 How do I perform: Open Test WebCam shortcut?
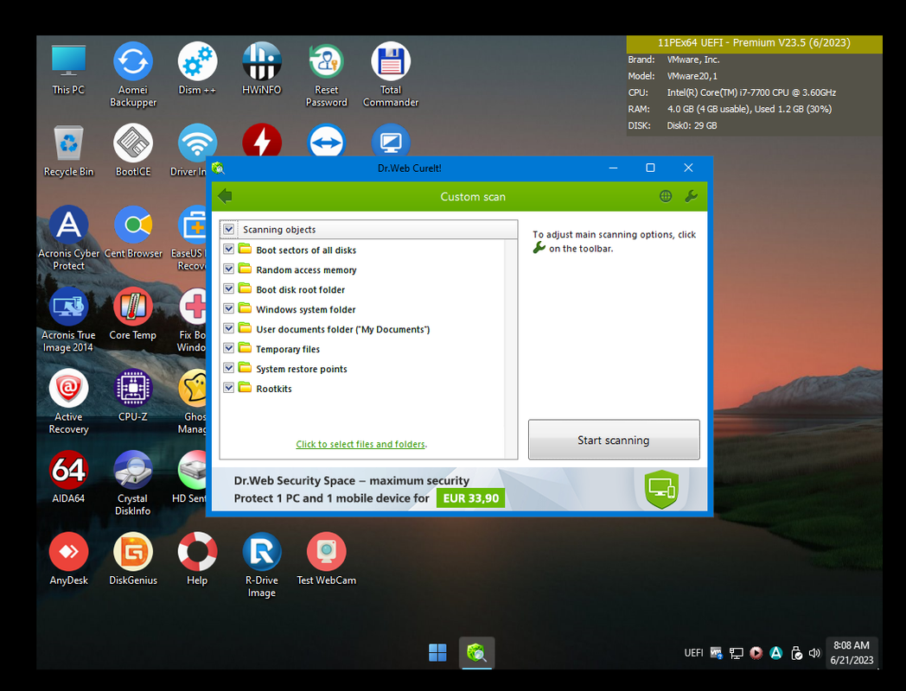click(x=327, y=560)
